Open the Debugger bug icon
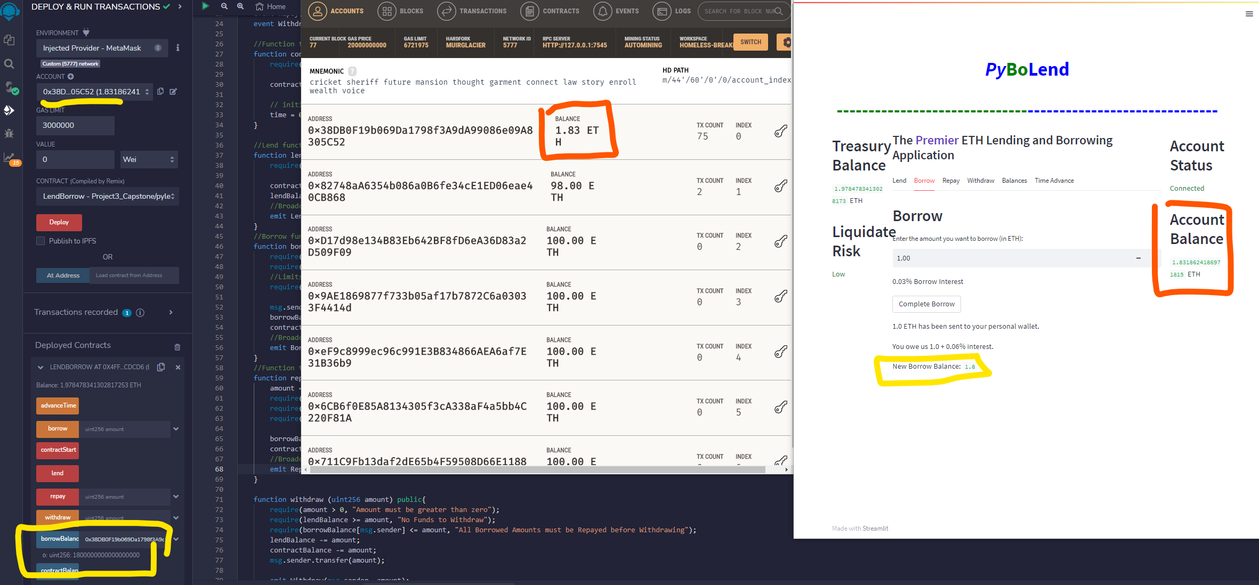The height and width of the screenshot is (585, 1259). pyautogui.click(x=9, y=133)
